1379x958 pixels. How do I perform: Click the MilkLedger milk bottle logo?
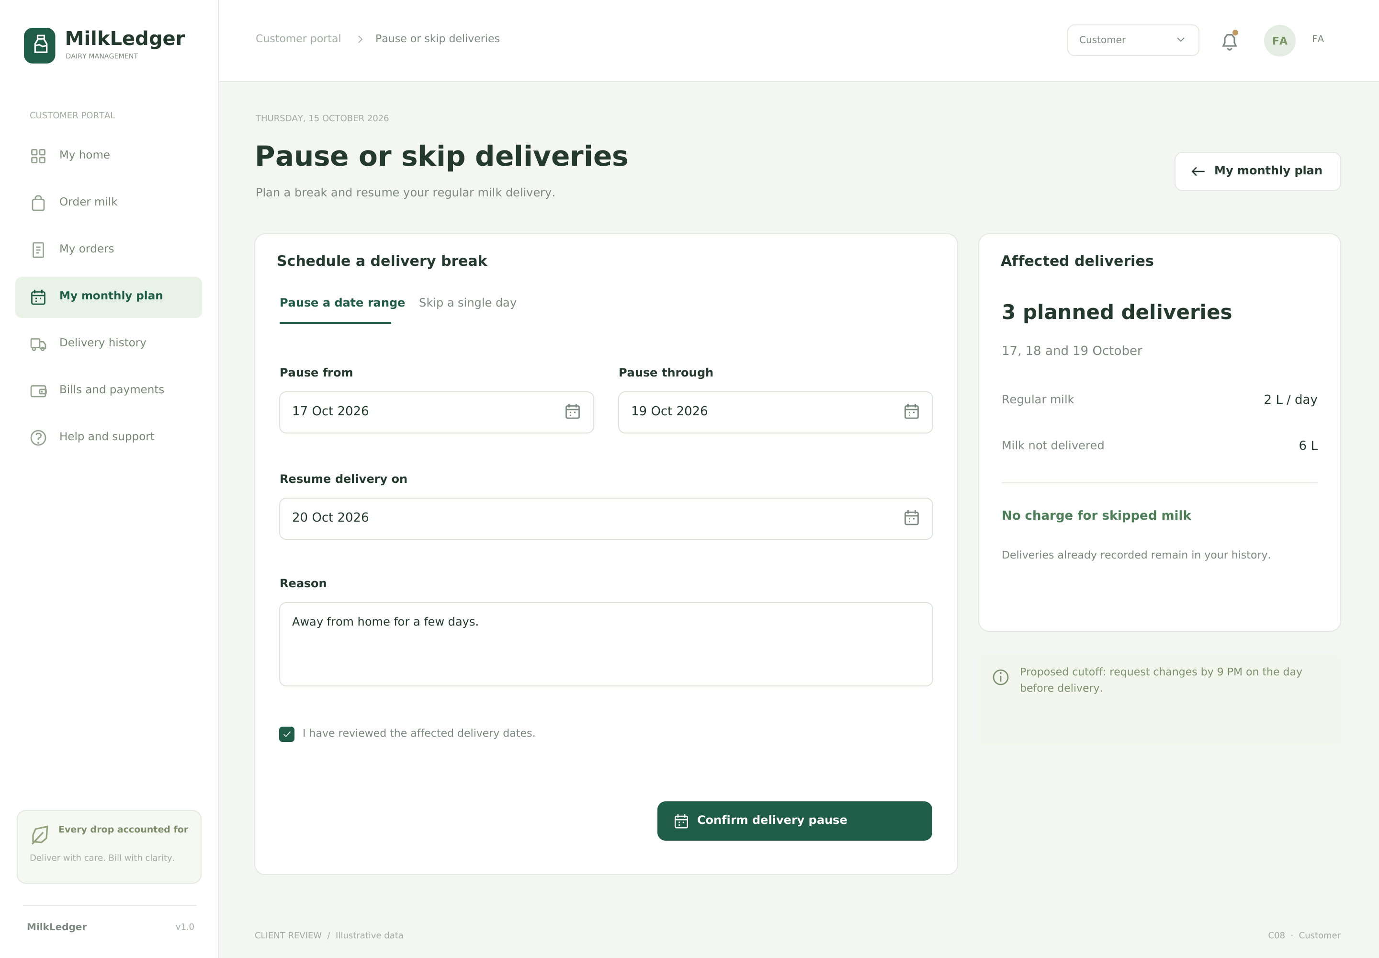[40, 45]
